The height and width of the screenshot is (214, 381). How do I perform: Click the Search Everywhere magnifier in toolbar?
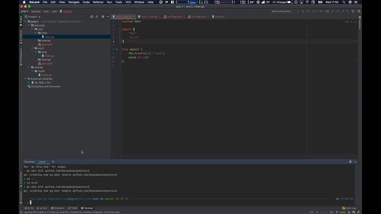click(359, 11)
